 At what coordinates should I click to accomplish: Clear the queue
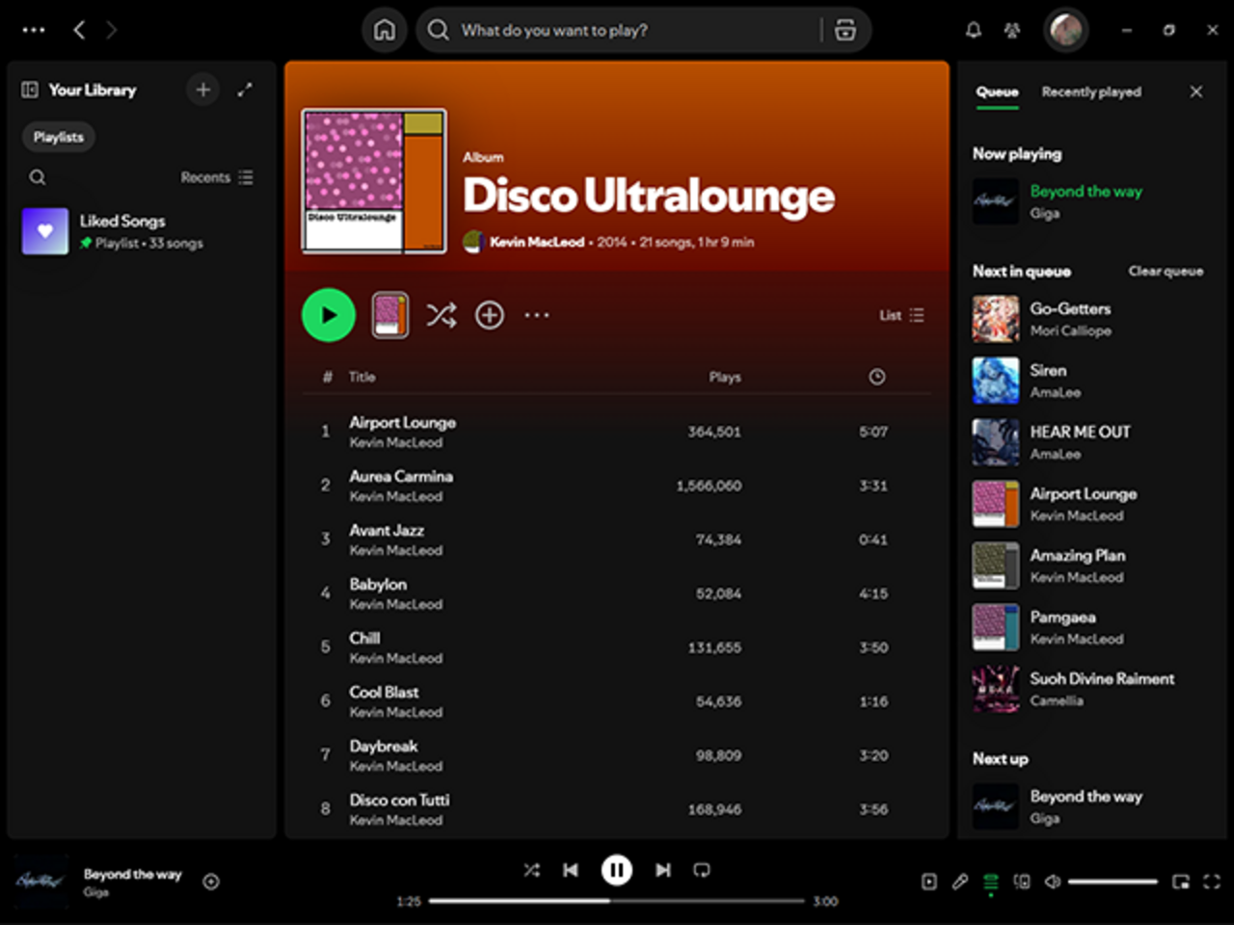pyautogui.click(x=1166, y=271)
